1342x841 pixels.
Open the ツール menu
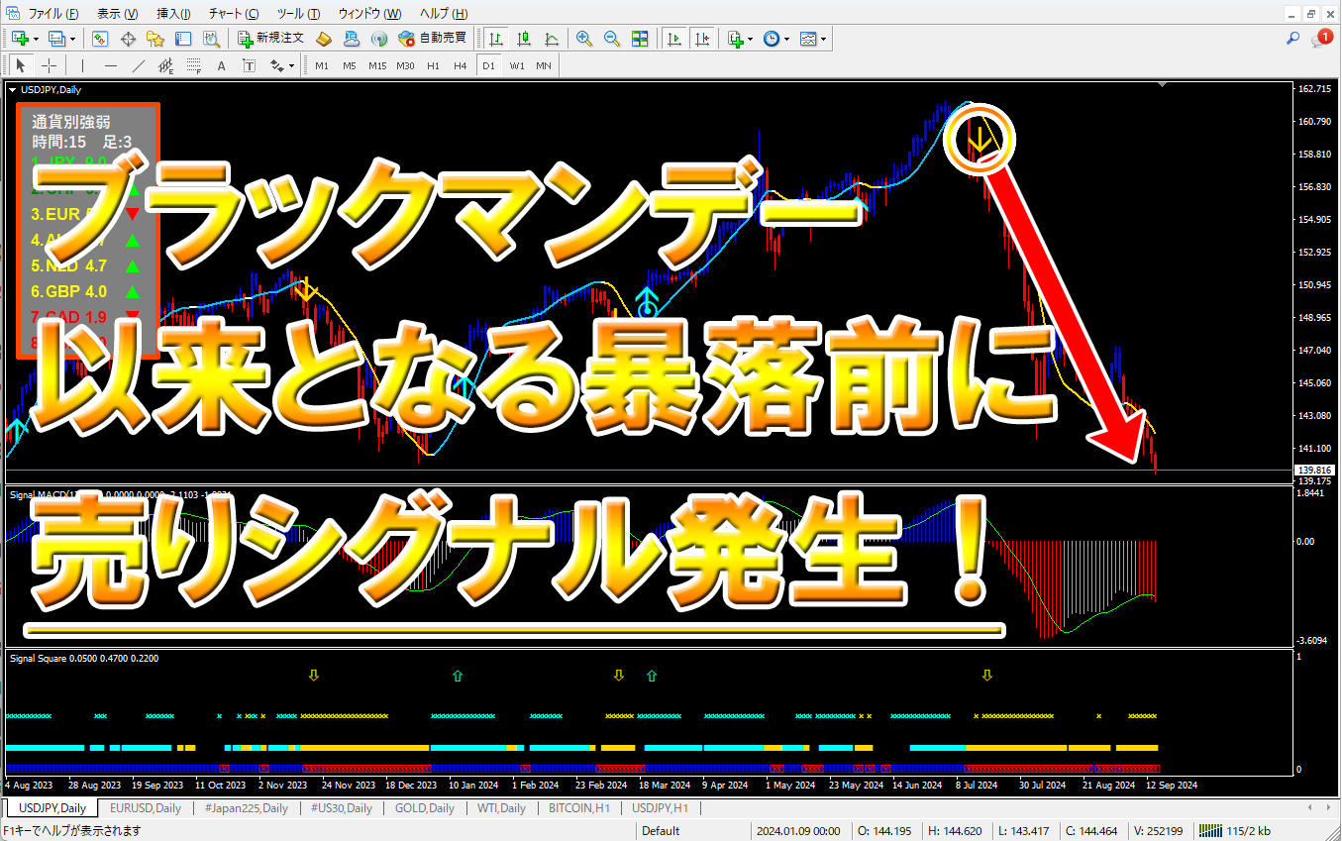298,14
